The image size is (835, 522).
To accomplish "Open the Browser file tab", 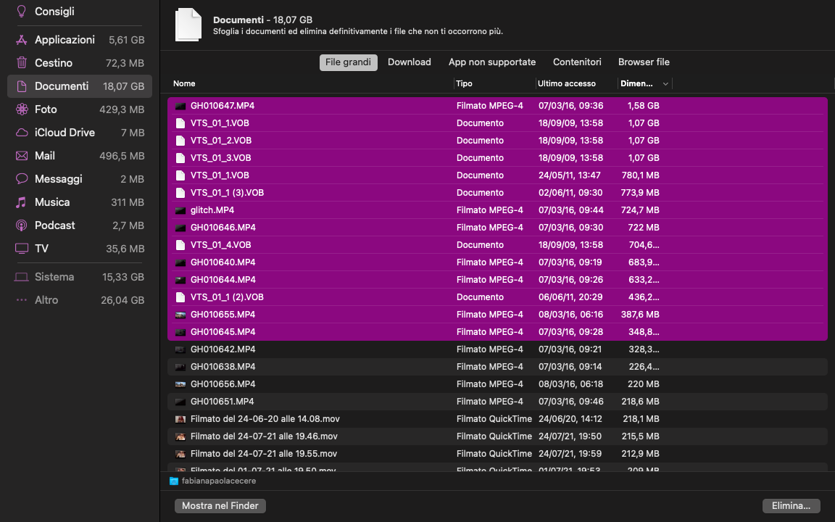I will [x=644, y=62].
